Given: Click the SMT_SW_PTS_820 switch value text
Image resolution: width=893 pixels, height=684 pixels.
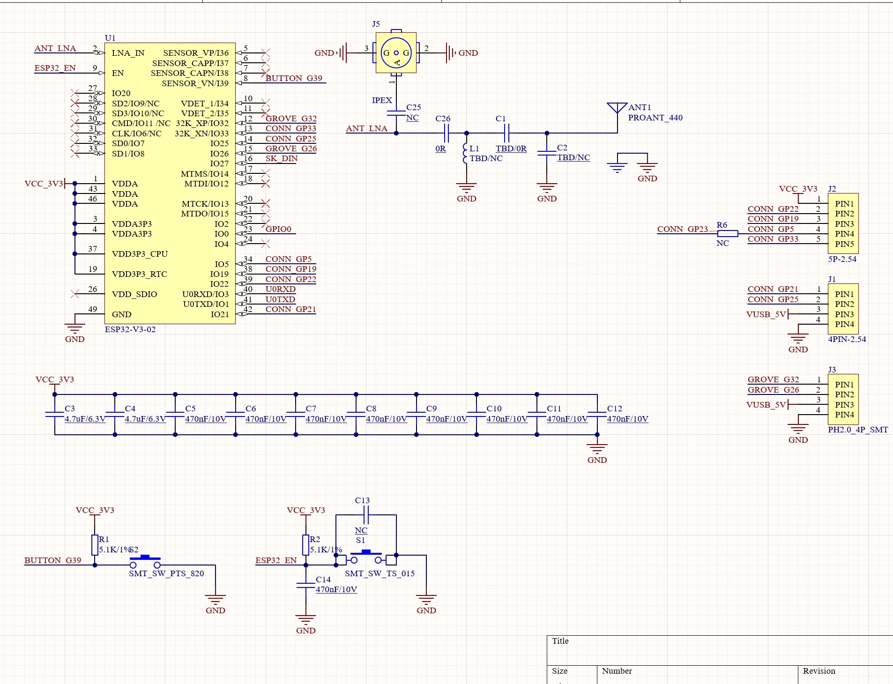Looking at the screenshot, I should 166,573.
